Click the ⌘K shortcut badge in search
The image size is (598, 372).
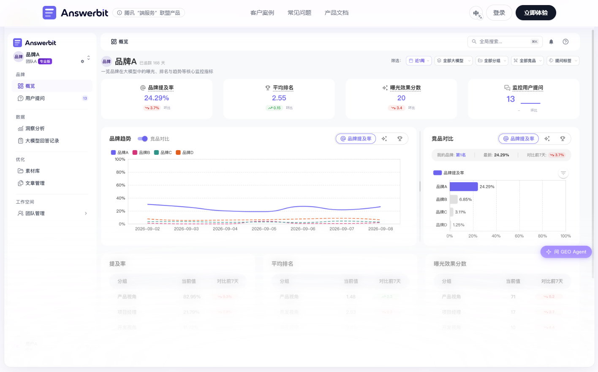(x=535, y=42)
